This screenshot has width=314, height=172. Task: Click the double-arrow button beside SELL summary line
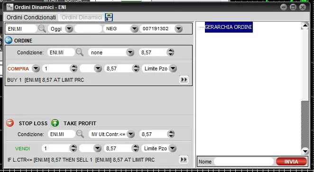coord(184,160)
